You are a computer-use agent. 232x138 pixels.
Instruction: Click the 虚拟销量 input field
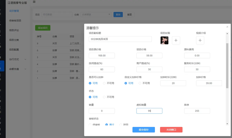click(149, 111)
